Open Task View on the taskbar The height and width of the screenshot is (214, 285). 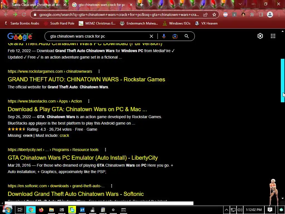pyautogui.click(x=20, y=210)
